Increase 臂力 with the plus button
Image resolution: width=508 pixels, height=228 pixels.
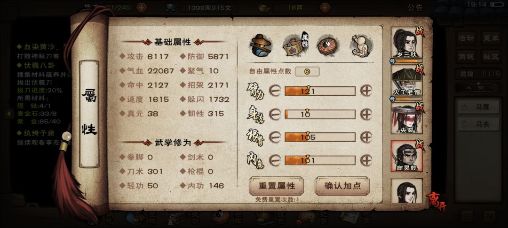(366, 91)
